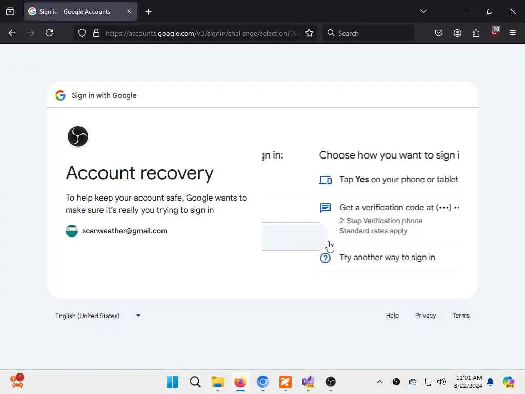Open Visual Studio Preview from taskbar
Screen dimensions: 525x394
pos(308,382)
